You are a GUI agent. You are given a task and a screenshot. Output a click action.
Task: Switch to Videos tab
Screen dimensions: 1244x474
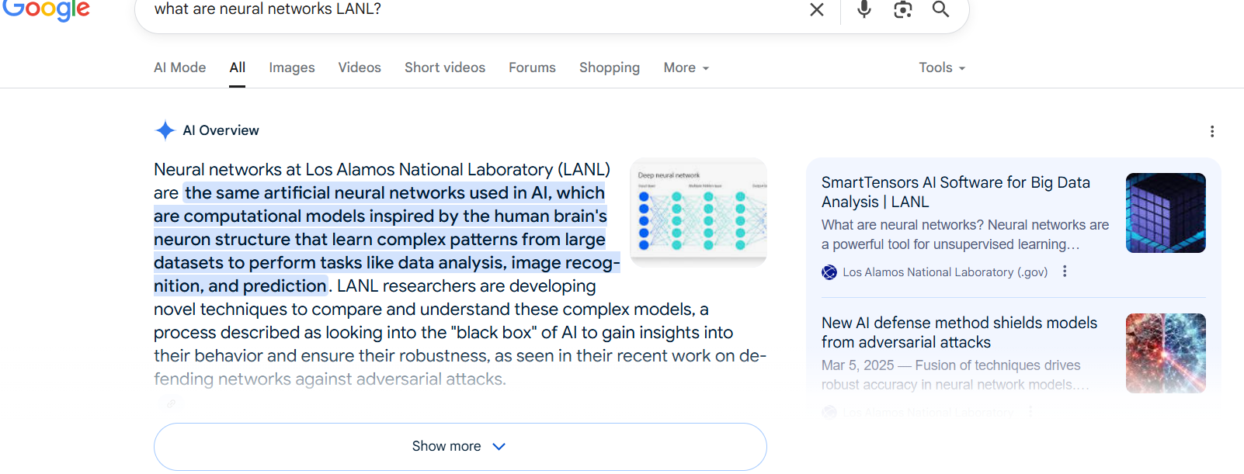(x=360, y=67)
